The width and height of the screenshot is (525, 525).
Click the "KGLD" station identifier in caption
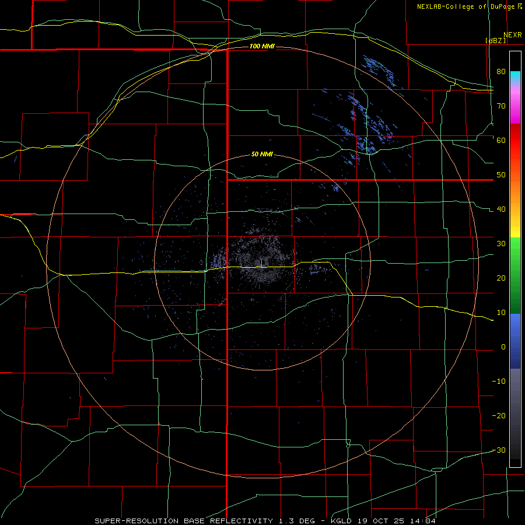[341, 521]
